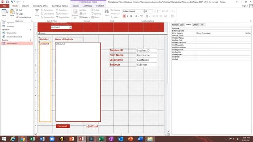Switch to the CREATE ribbon tab
The image size is (253, 142).
(25, 6)
